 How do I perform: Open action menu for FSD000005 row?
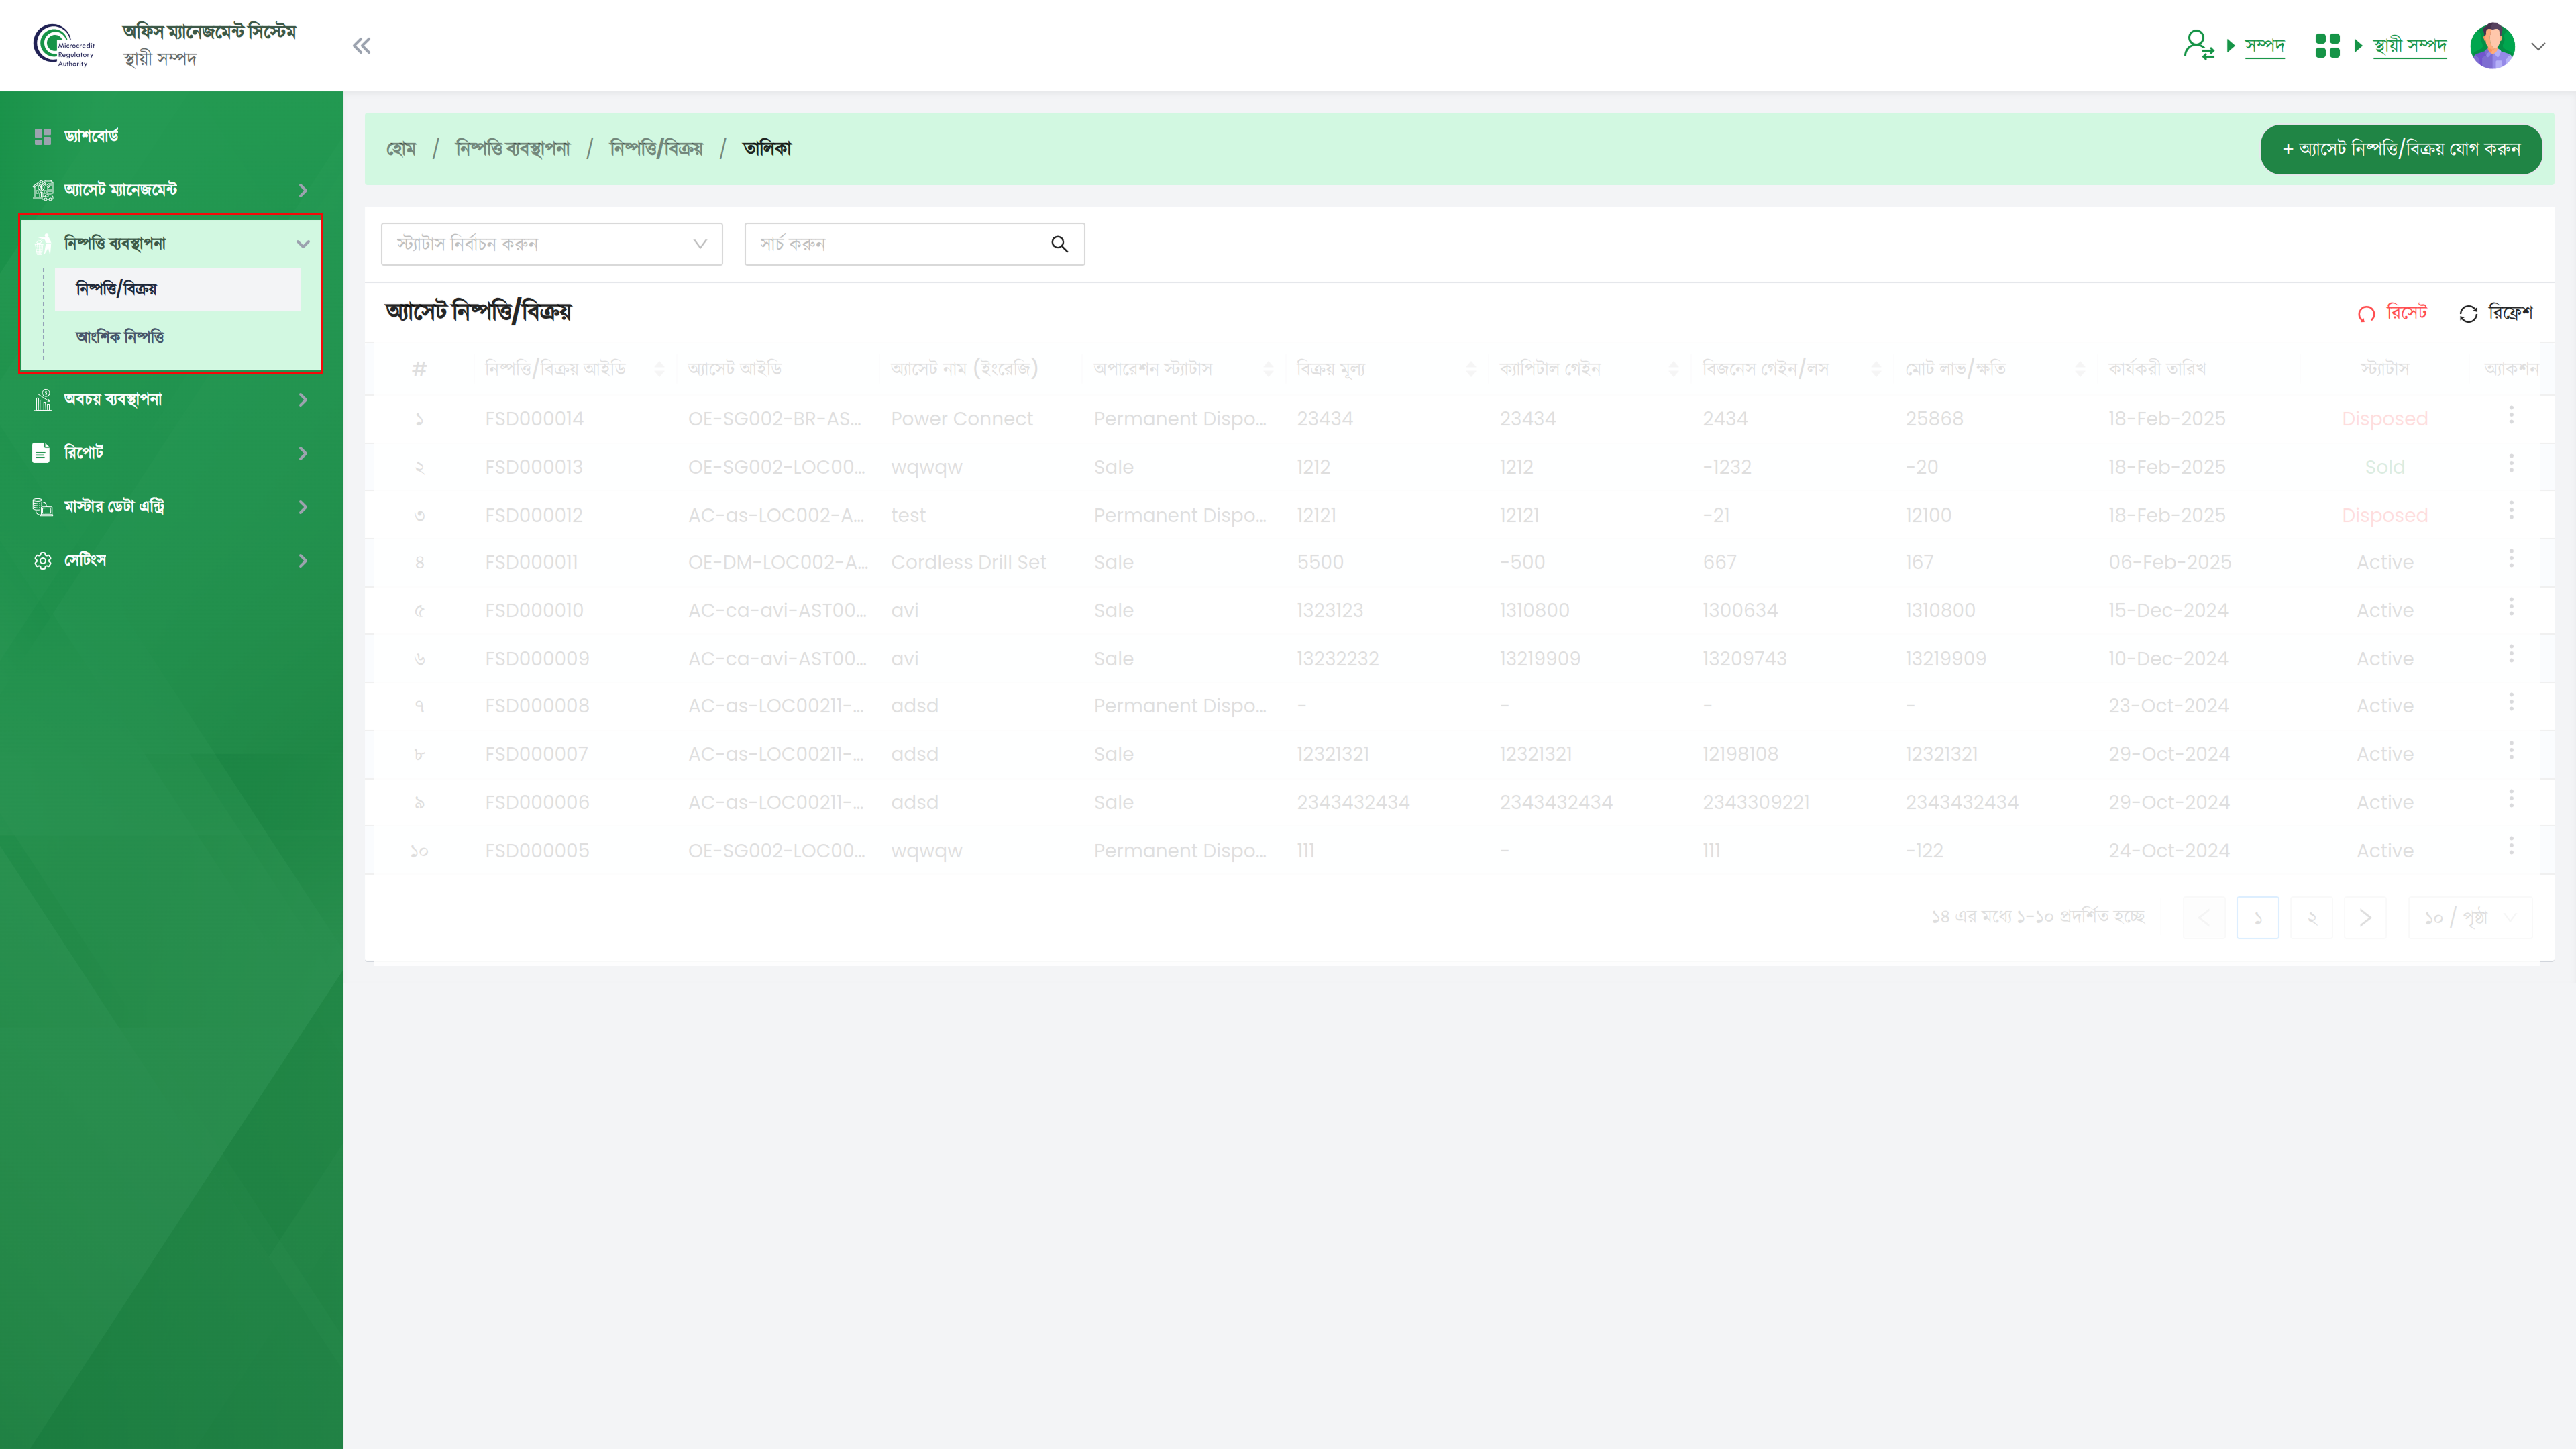(2511, 846)
